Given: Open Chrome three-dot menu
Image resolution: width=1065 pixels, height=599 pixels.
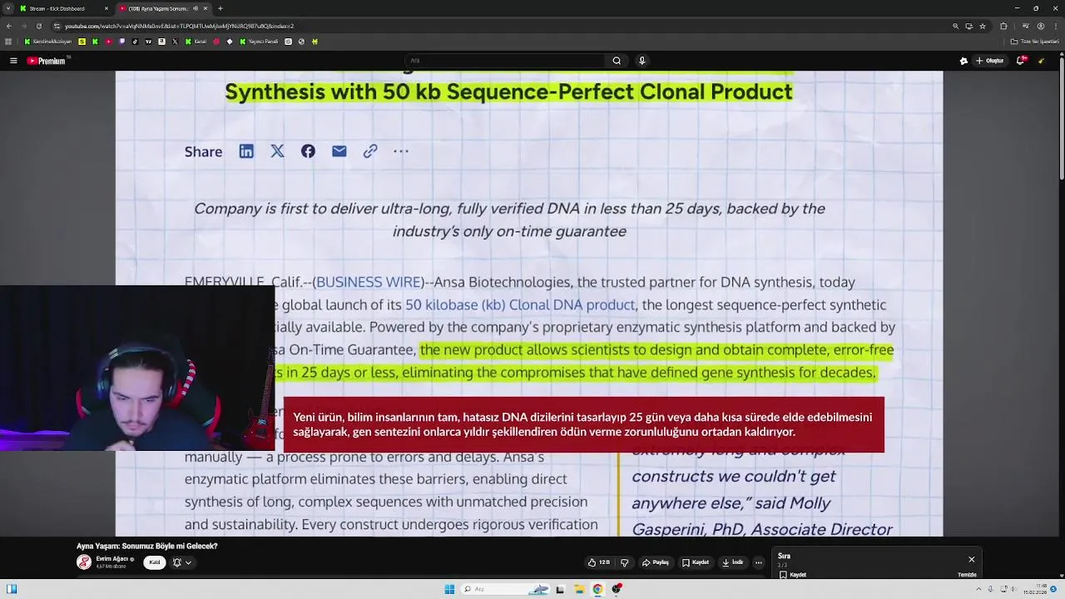Looking at the screenshot, I should 1056,26.
